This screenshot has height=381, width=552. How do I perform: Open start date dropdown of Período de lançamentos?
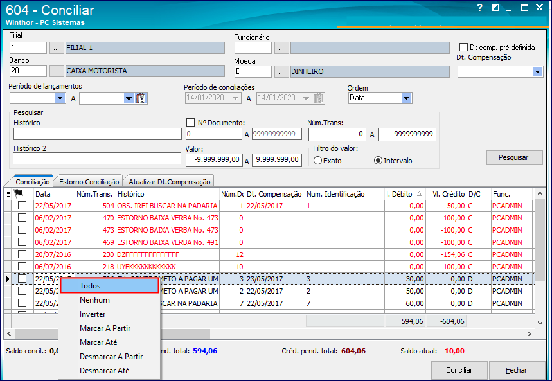60,98
